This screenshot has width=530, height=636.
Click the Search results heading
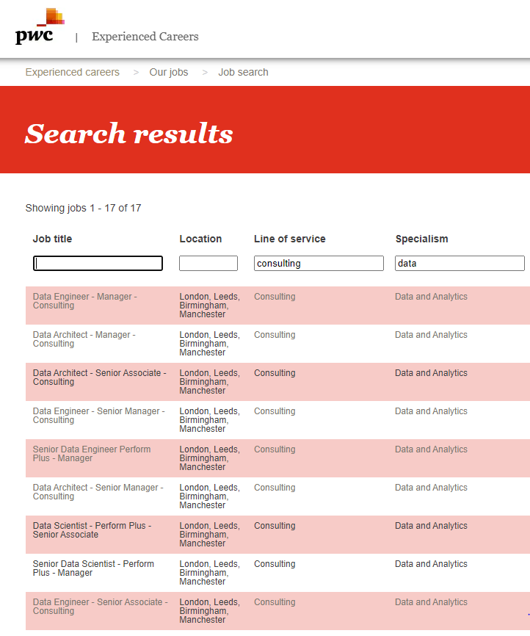[128, 134]
